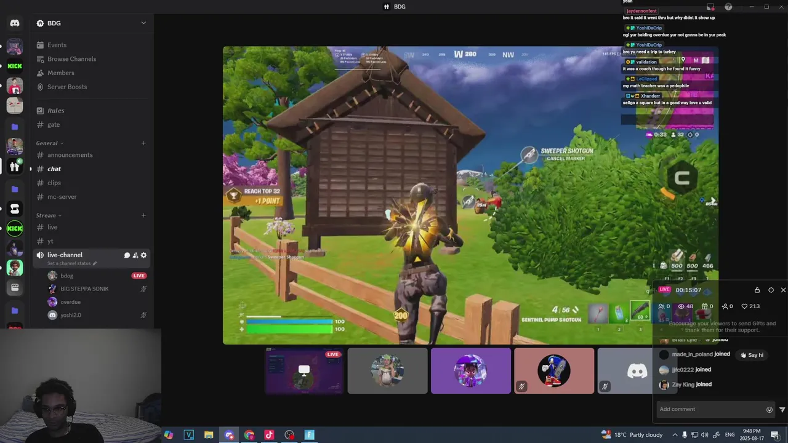Select the LIVE stream preview tile

(304, 371)
